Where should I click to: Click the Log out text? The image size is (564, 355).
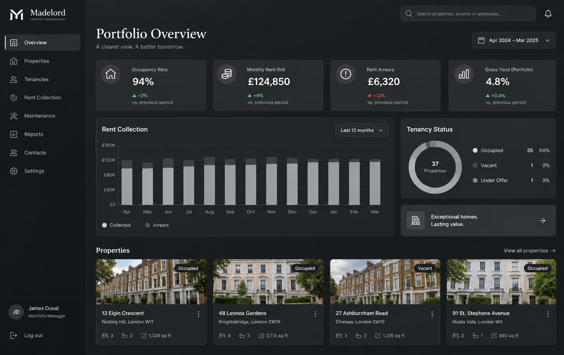[33, 335]
